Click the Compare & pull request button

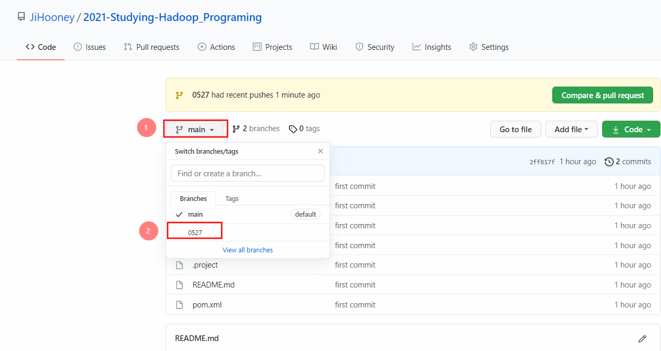(603, 95)
